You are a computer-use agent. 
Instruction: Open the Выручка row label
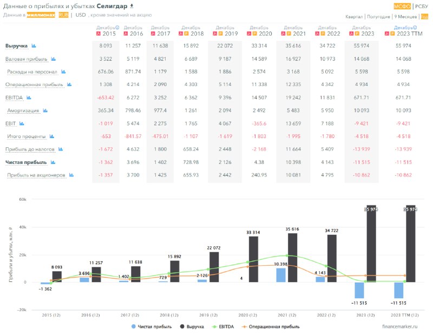[17, 46]
